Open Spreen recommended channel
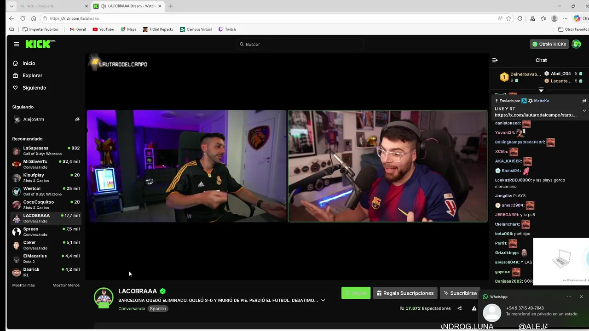The height and width of the screenshot is (331, 589). 46,232
